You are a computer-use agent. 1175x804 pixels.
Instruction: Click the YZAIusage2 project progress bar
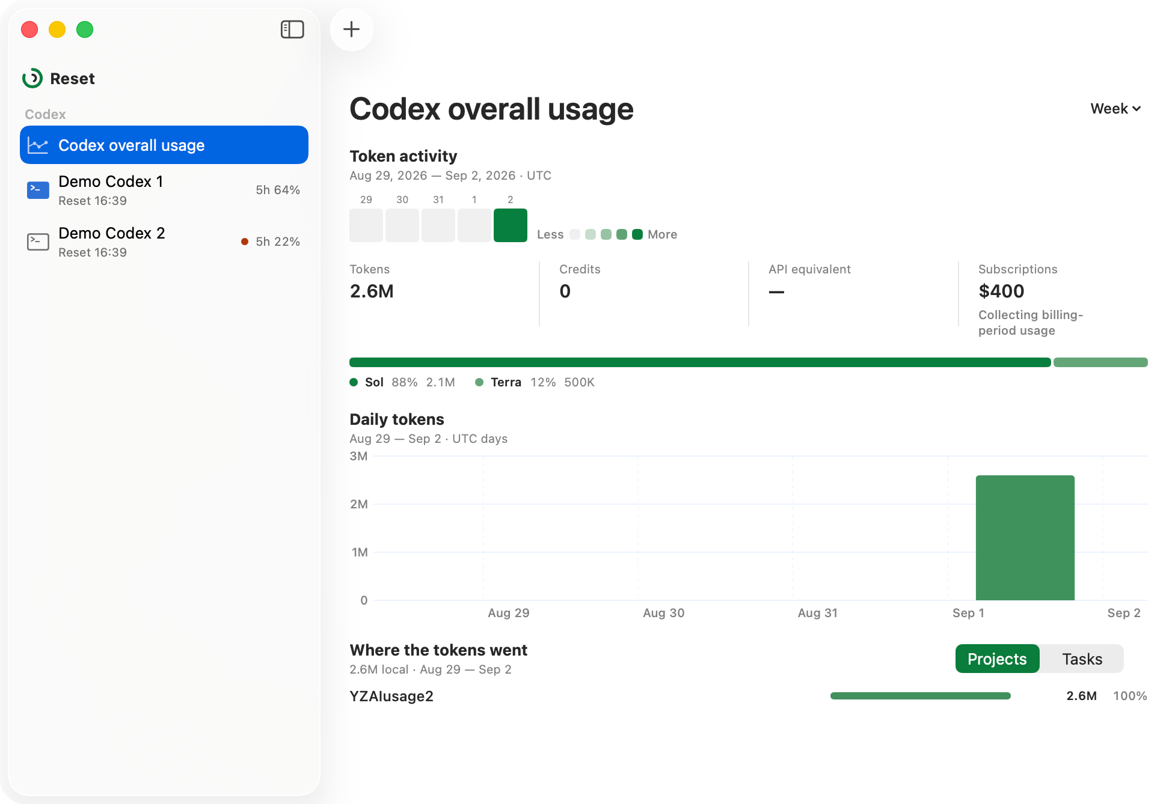pyautogui.click(x=921, y=696)
